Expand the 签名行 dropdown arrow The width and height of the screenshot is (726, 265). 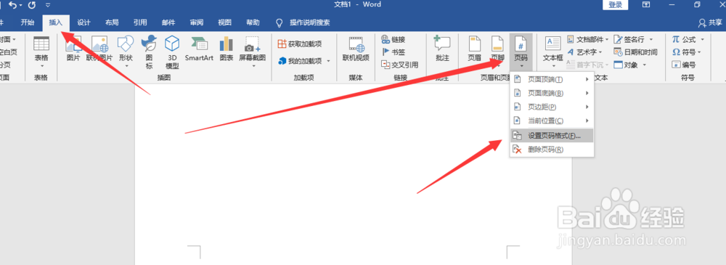651,39
